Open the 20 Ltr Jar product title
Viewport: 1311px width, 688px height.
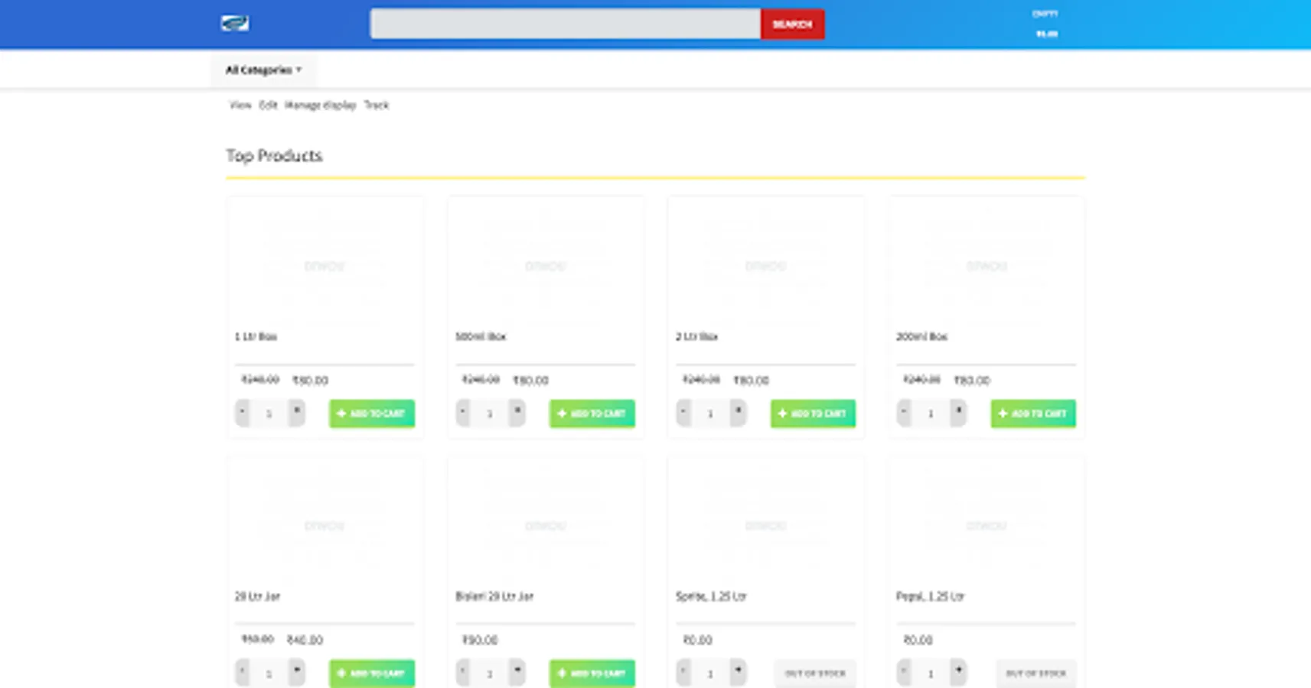coord(257,596)
